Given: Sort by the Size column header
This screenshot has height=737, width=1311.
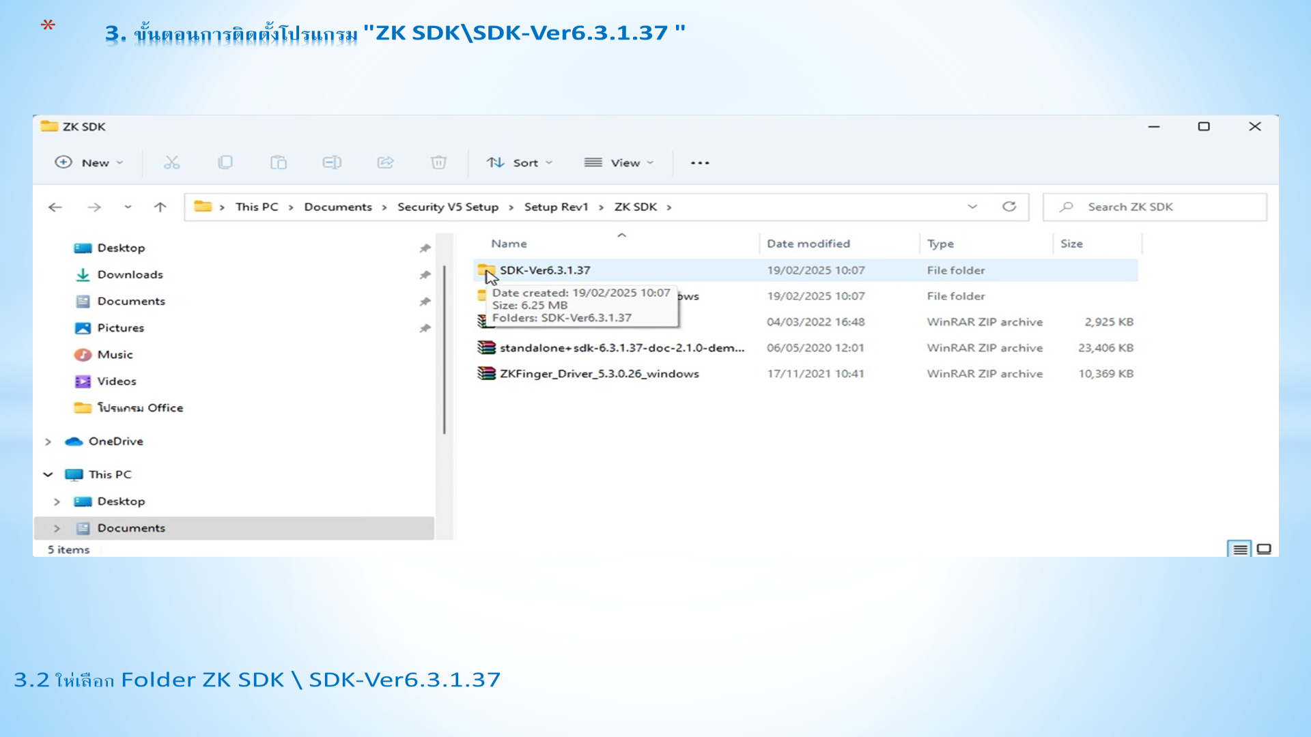Looking at the screenshot, I should click(x=1071, y=244).
